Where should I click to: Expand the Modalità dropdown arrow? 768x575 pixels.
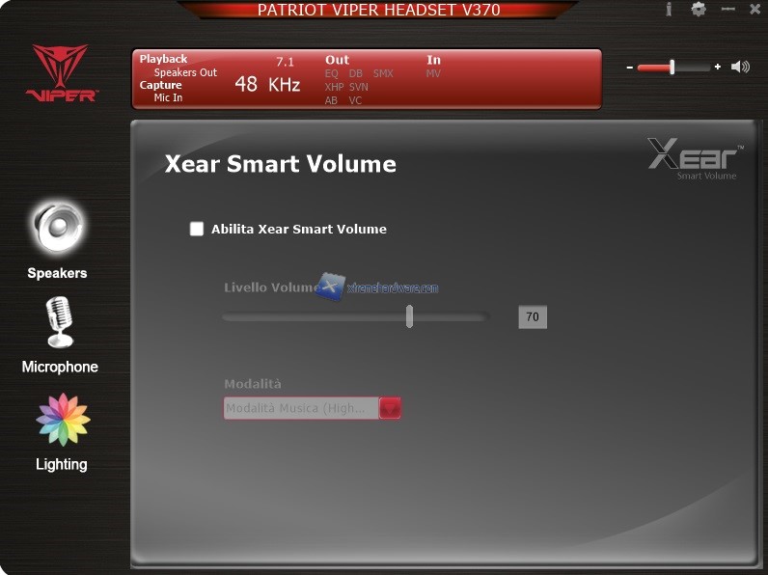390,408
